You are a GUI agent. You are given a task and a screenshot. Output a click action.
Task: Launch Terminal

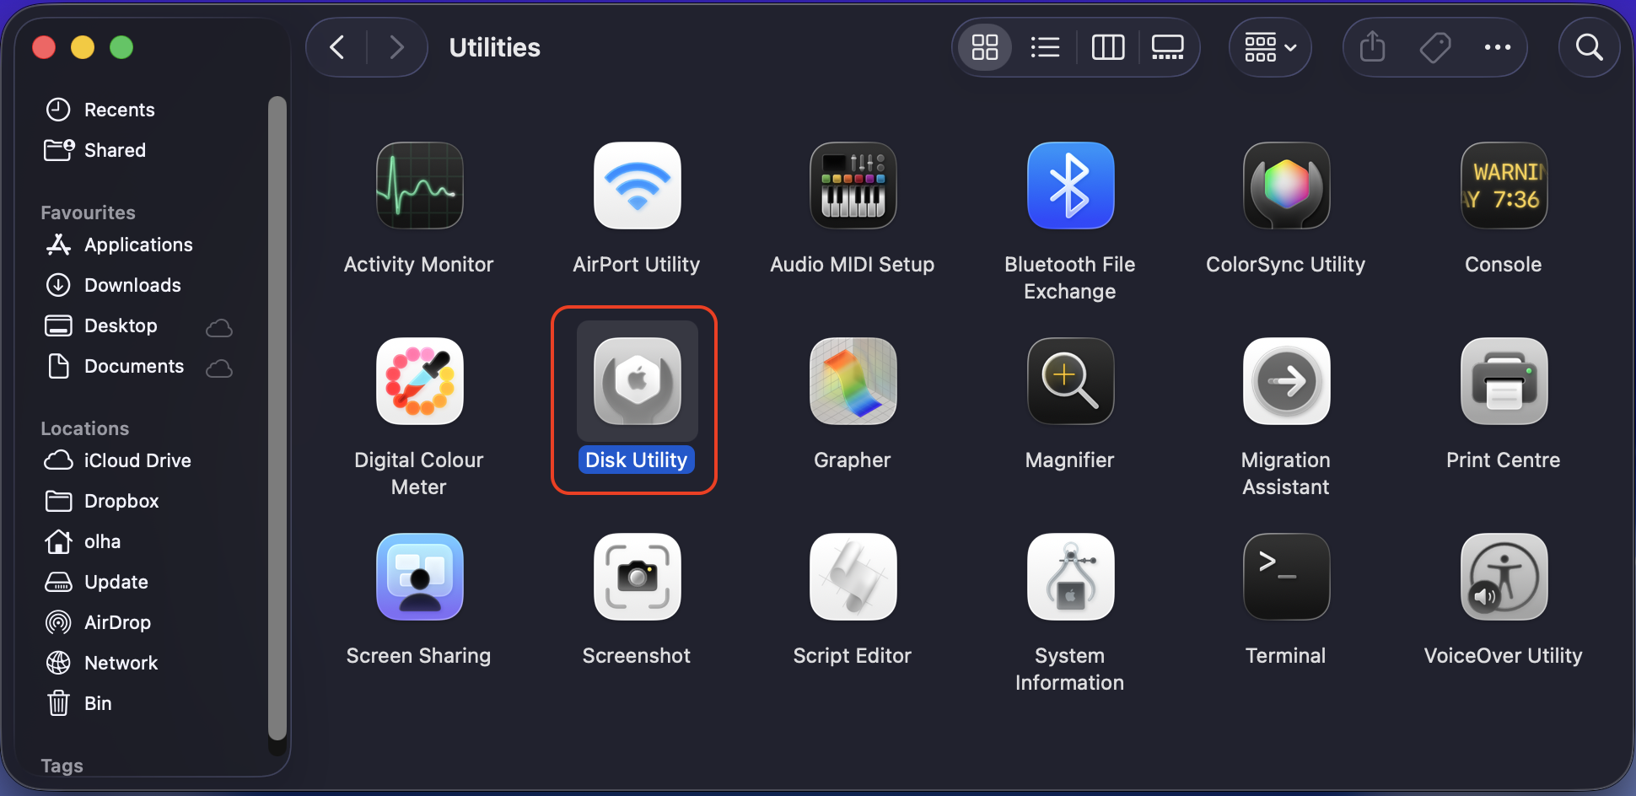pos(1285,577)
